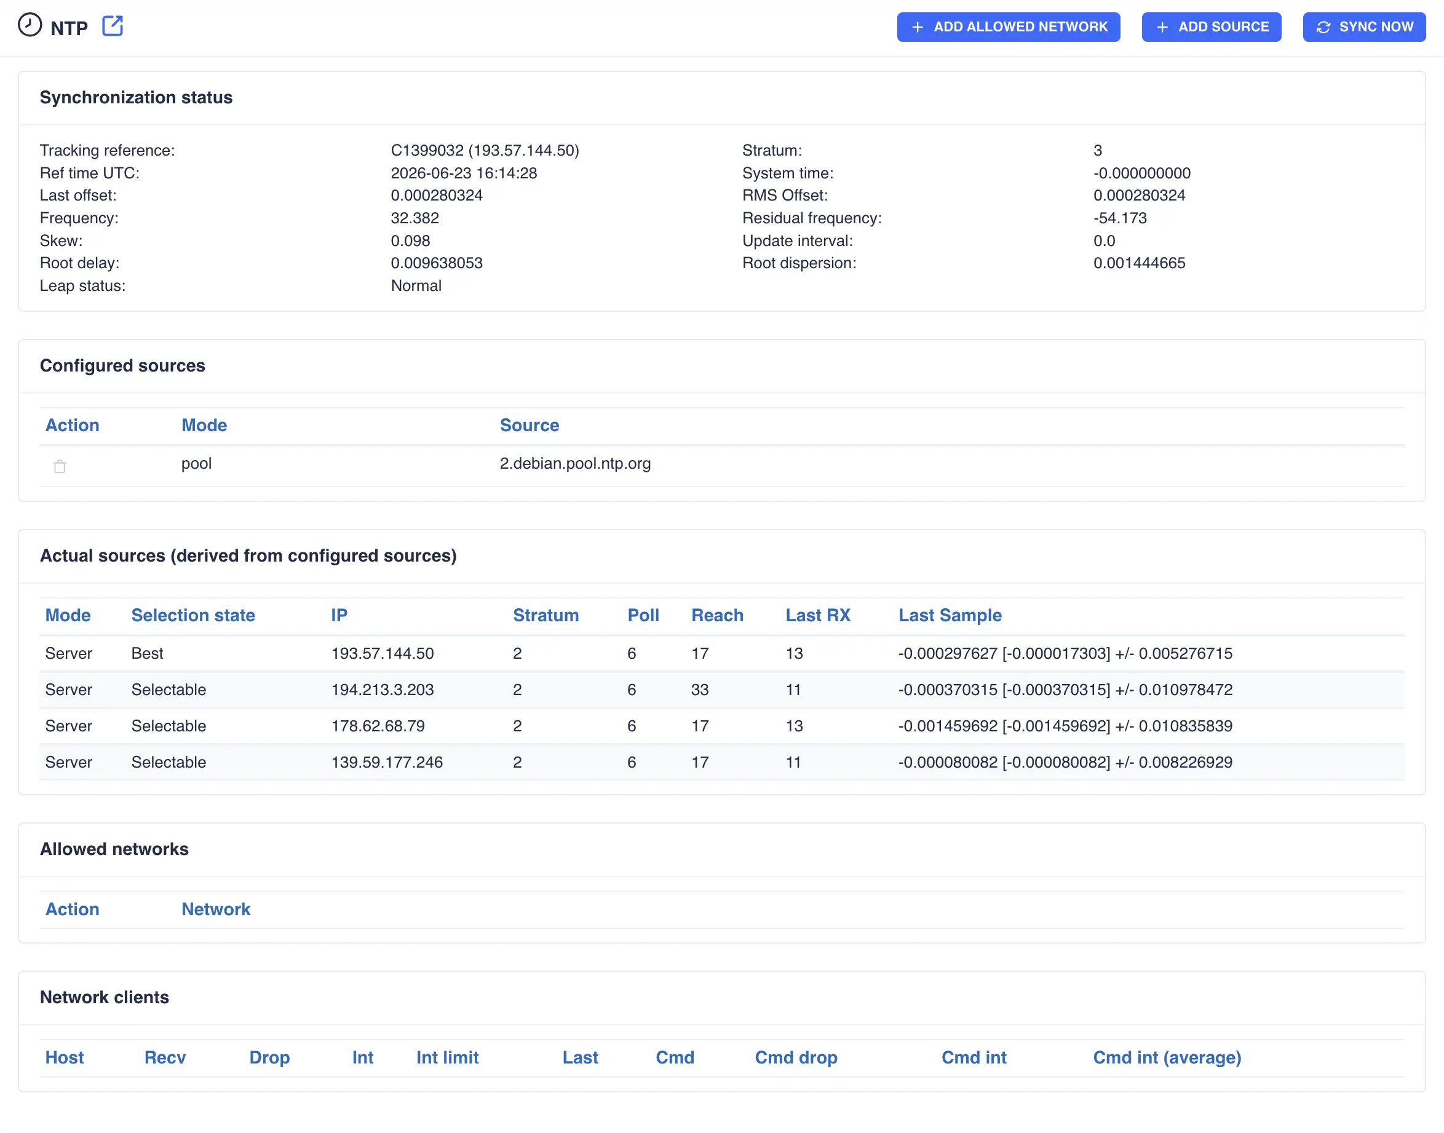Screen dimensions: 1444x1133
Task: Click last sample ending 0.008226929
Action: (x=1065, y=762)
